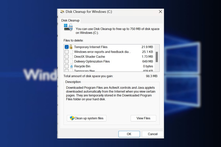The height and width of the screenshot is (147, 221).
Task: Click the 649 MB size value
Action: pyautogui.click(x=148, y=61)
